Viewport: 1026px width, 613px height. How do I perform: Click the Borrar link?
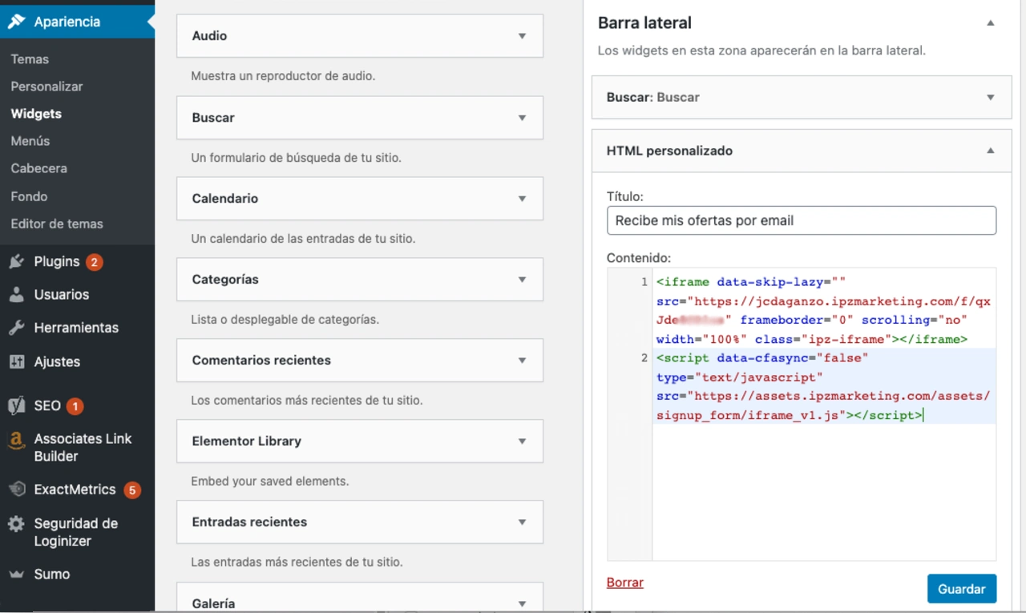click(625, 583)
